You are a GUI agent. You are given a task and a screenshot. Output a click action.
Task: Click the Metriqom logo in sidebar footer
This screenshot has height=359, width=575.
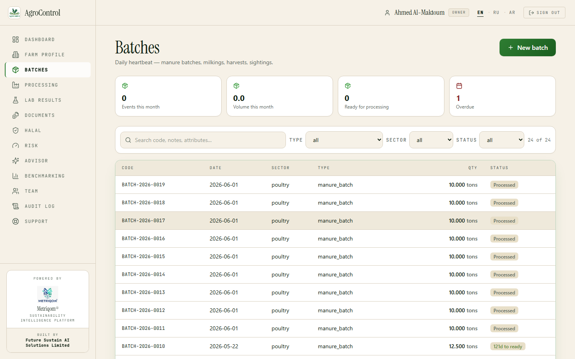[x=48, y=294]
